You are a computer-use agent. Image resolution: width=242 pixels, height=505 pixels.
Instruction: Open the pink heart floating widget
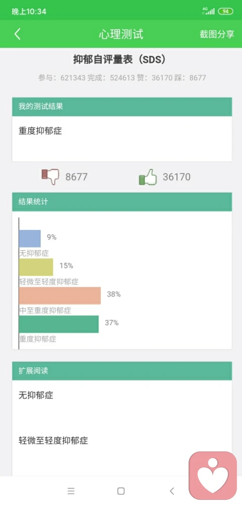pyautogui.click(x=212, y=475)
